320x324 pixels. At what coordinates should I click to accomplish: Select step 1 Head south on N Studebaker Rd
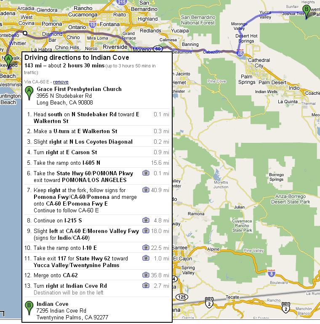click(x=97, y=118)
